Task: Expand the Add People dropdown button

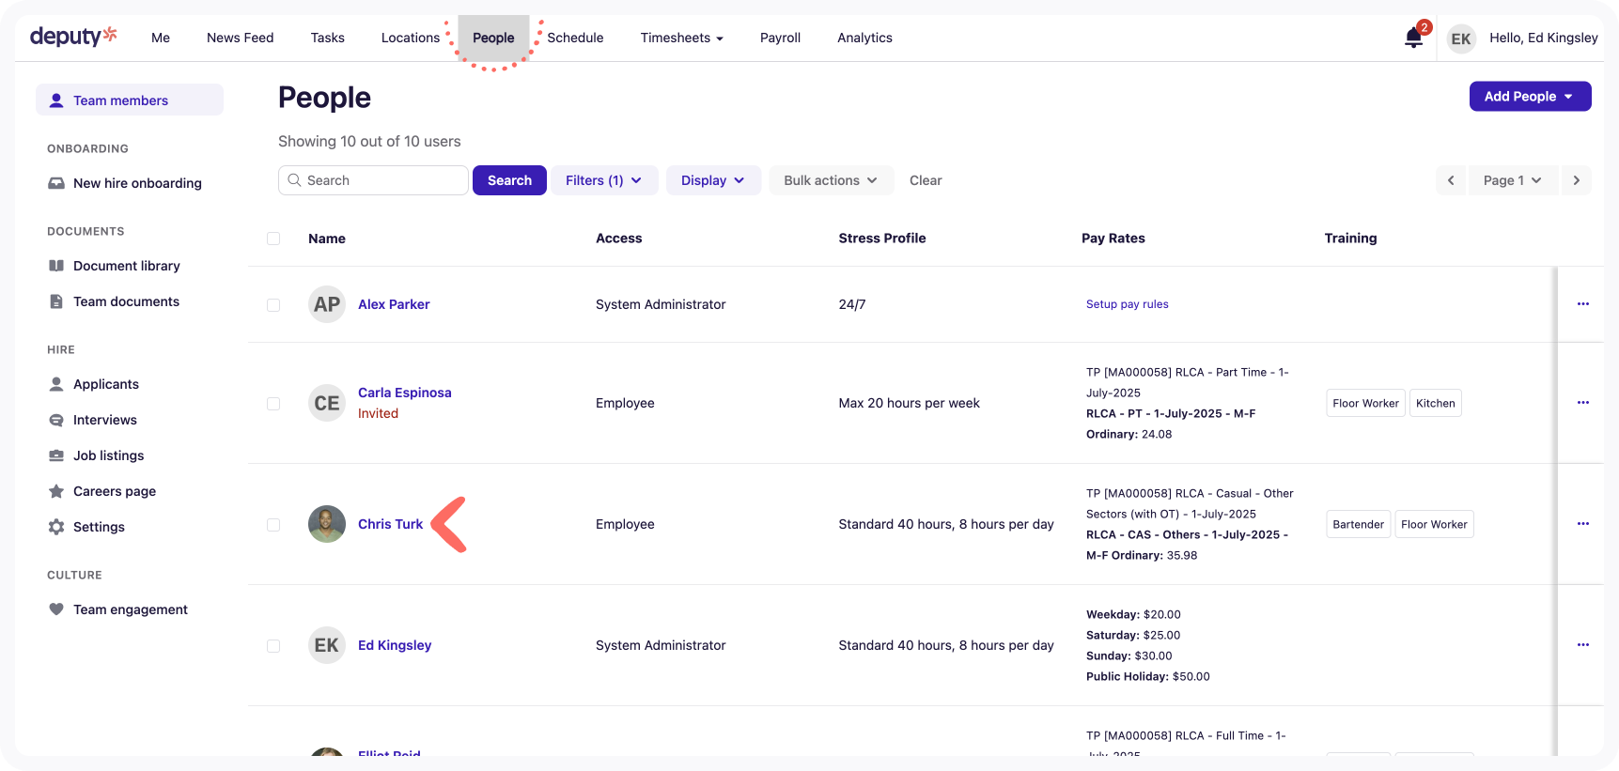Action: [x=1529, y=97]
